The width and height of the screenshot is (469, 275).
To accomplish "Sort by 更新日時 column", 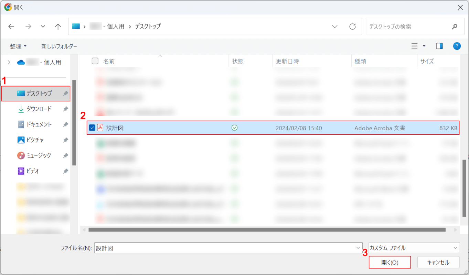I will tap(287, 61).
